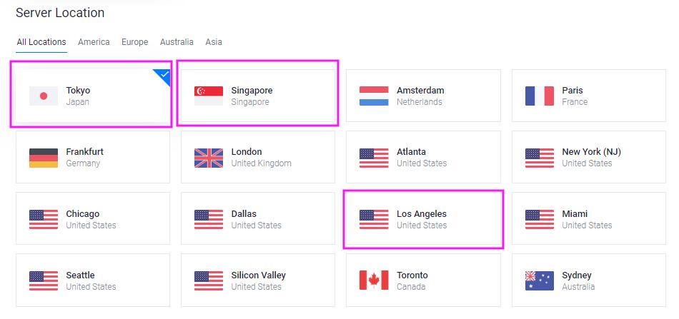
Task: Select the New York (NJ) location
Action: [588, 158]
